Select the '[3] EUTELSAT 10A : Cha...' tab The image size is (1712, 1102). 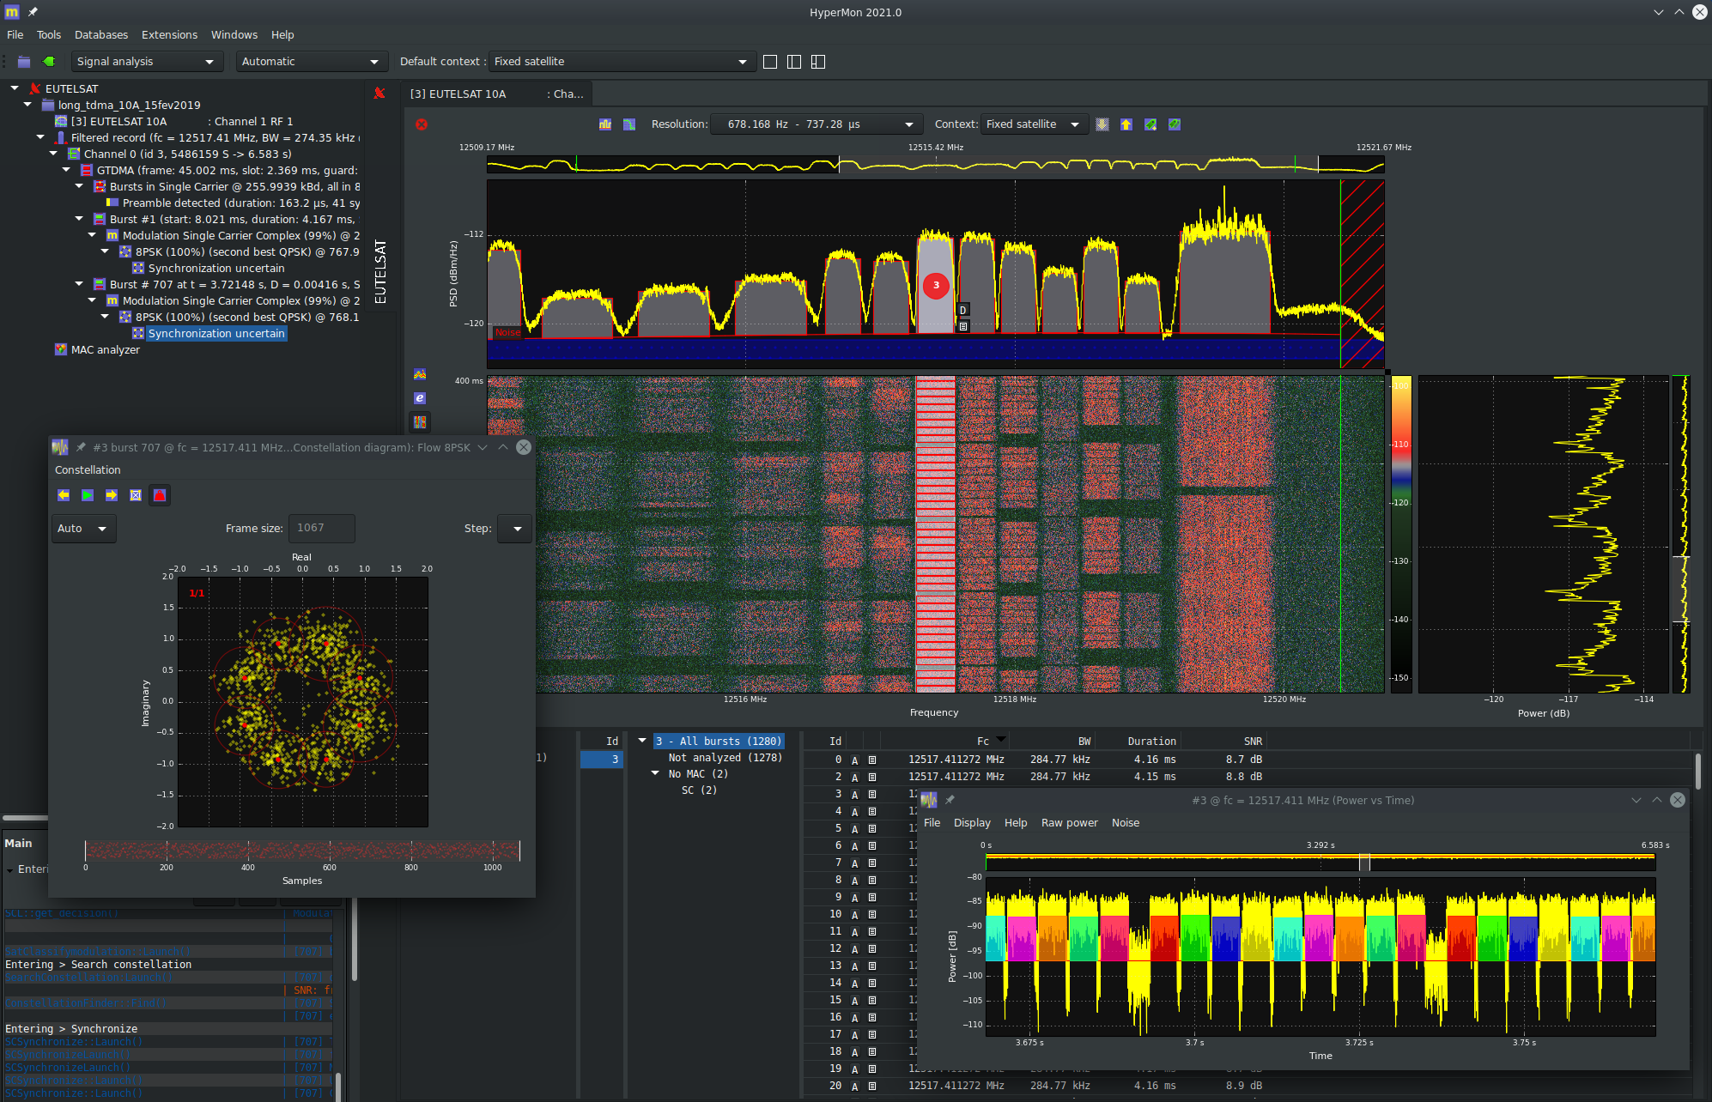pos(497,94)
